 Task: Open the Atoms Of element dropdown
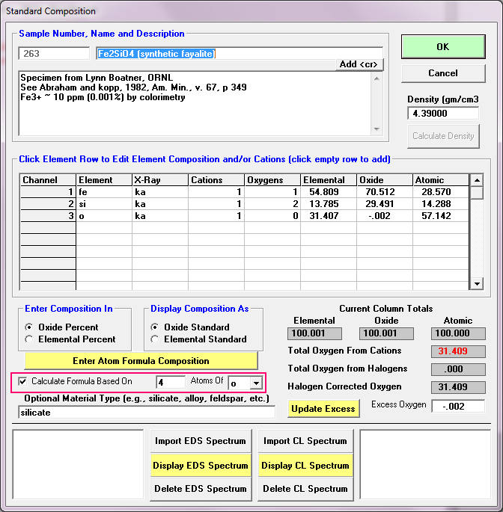pyautogui.click(x=256, y=383)
